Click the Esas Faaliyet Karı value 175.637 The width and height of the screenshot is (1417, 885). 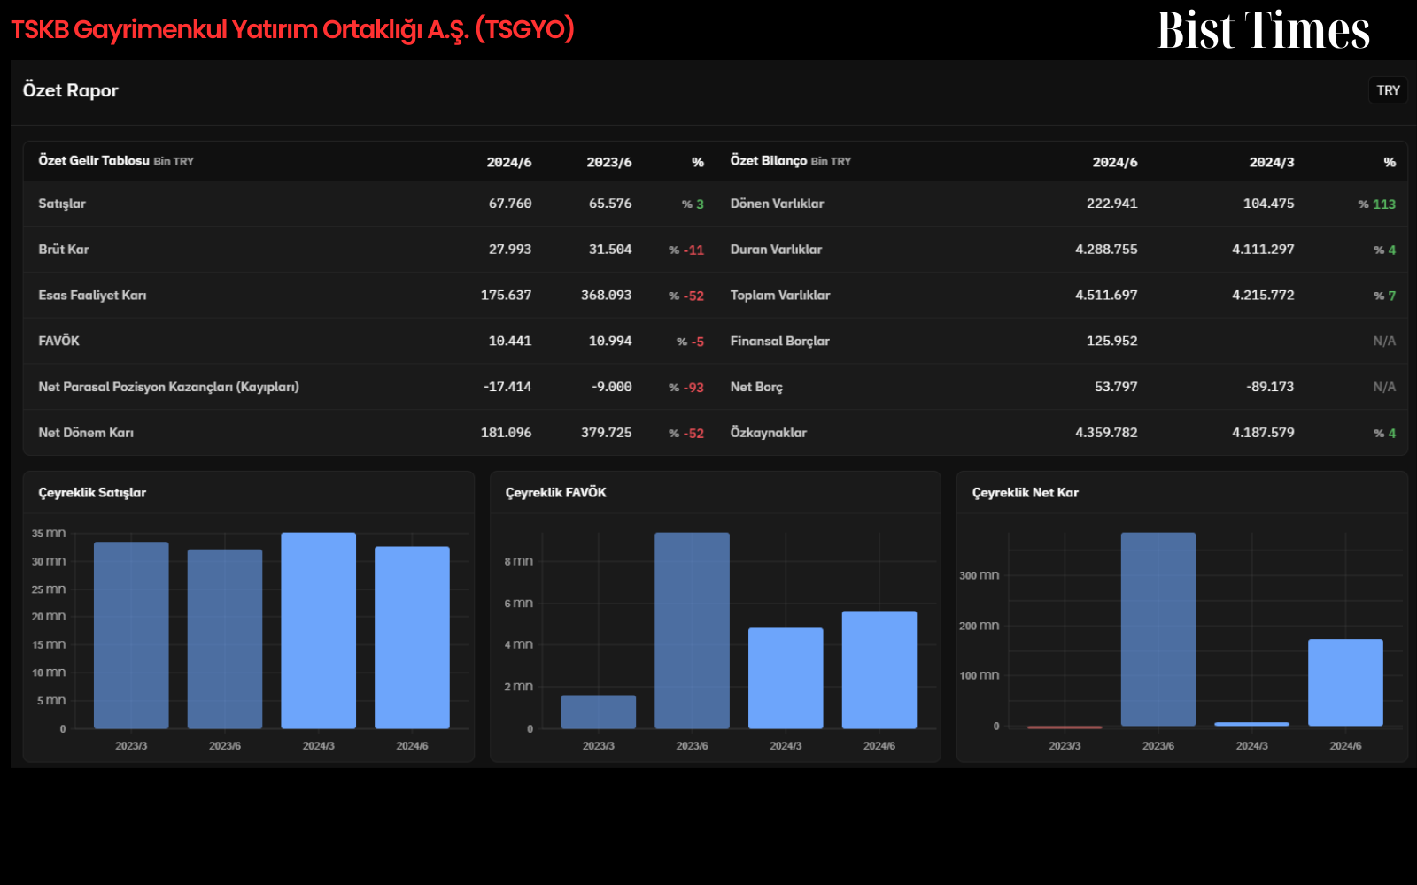[x=506, y=296]
